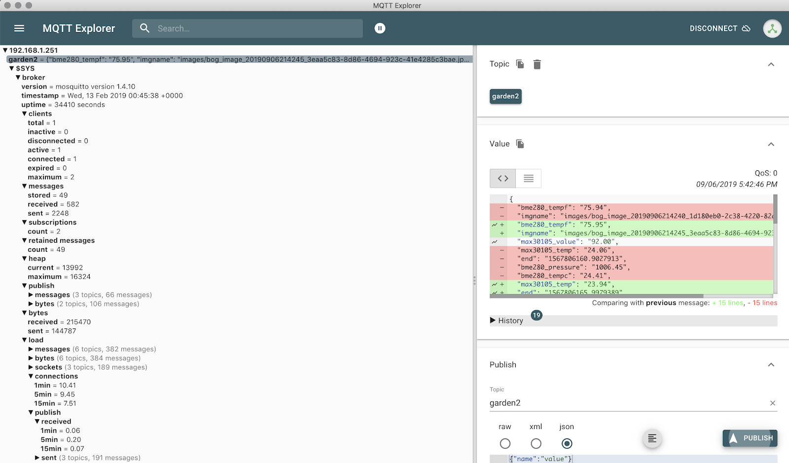Expand load sockets node
The width and height of the screenshot is (789, 463).
(31, 367)
